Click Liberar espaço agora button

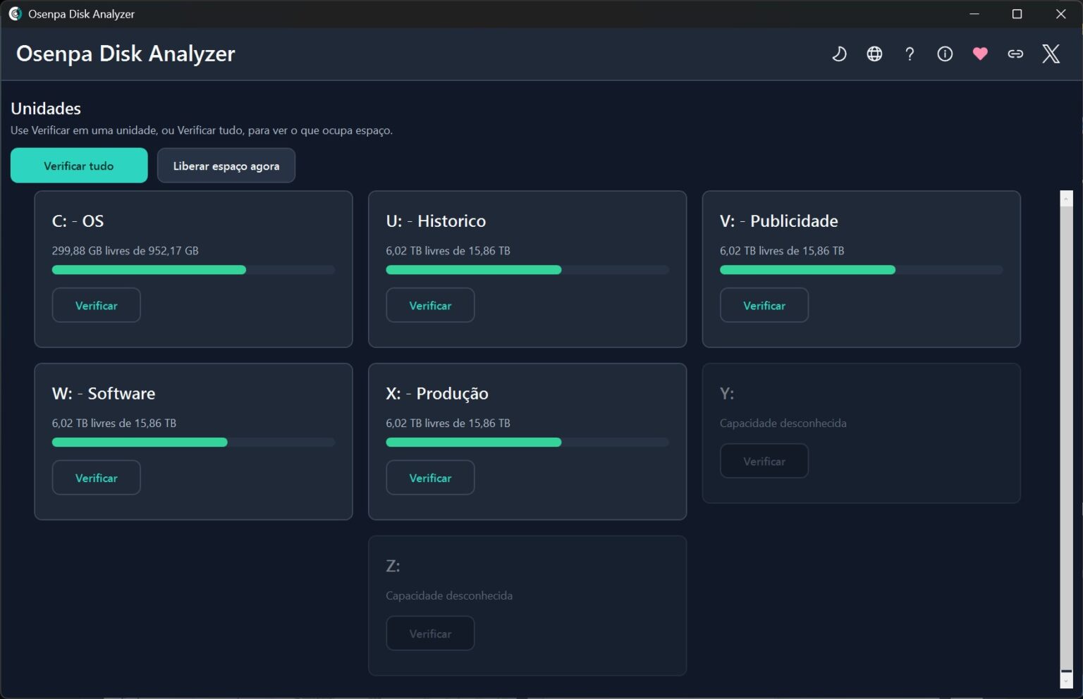coord(226,166)
